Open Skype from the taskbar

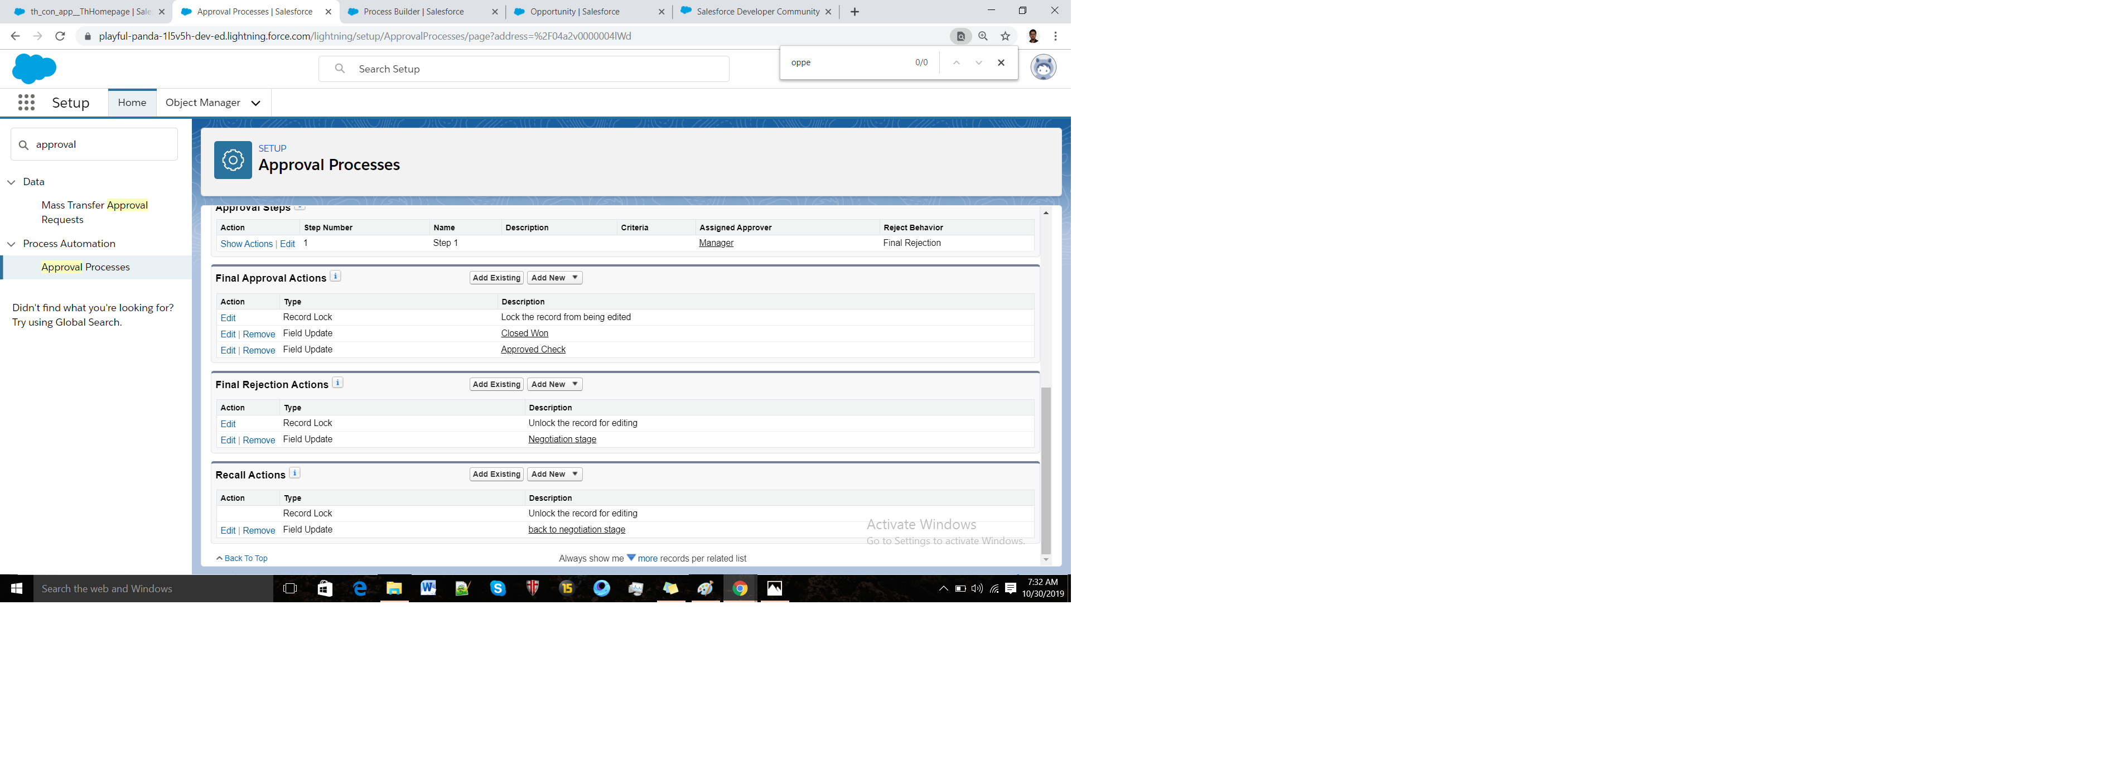click(x=497, y=588)
